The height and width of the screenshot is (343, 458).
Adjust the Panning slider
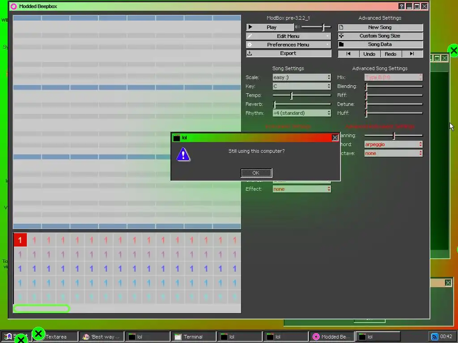pyautogui.click(x=394, y=136)
